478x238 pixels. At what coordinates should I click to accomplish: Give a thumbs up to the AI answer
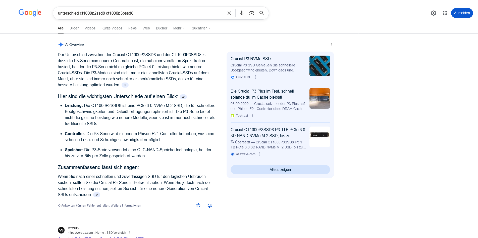(x=198, y=206)
